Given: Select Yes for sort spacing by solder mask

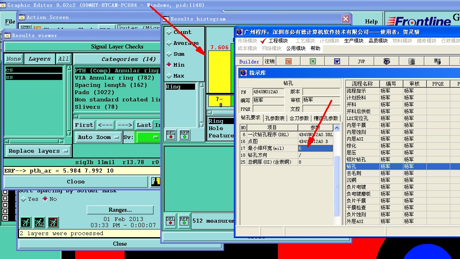Looking at the screenshot, I should 23,199.
